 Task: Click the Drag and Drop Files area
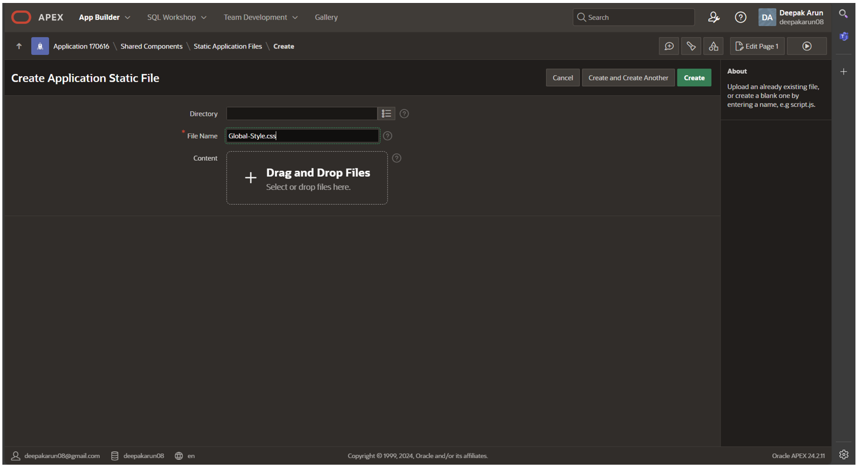(307, 178)
